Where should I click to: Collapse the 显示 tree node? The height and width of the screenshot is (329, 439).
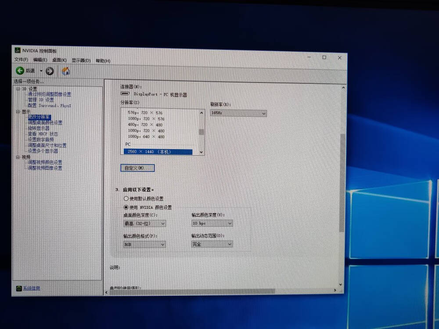pyautogui.click(x=18, y=111)
